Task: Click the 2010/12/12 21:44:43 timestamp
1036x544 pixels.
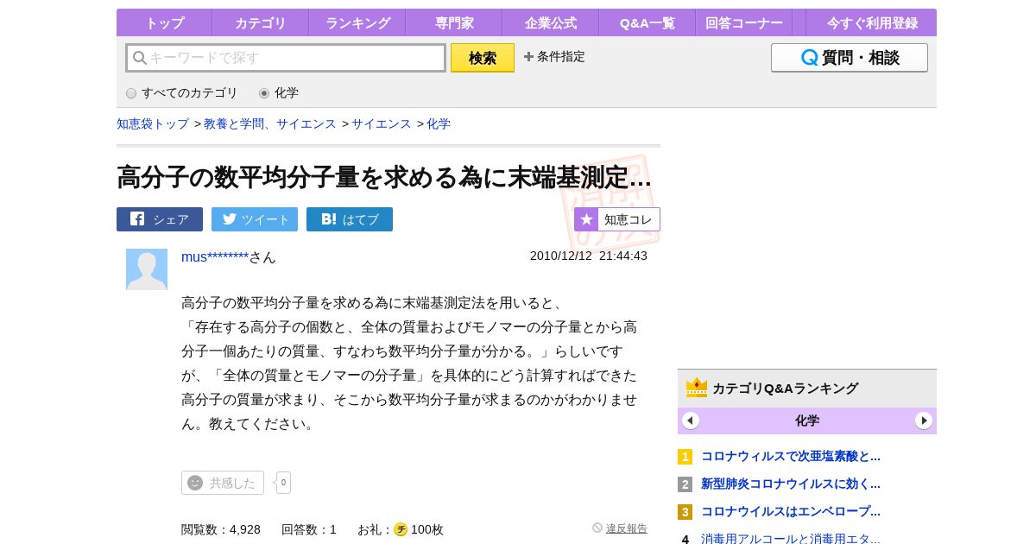Action: tap(589, 256)
